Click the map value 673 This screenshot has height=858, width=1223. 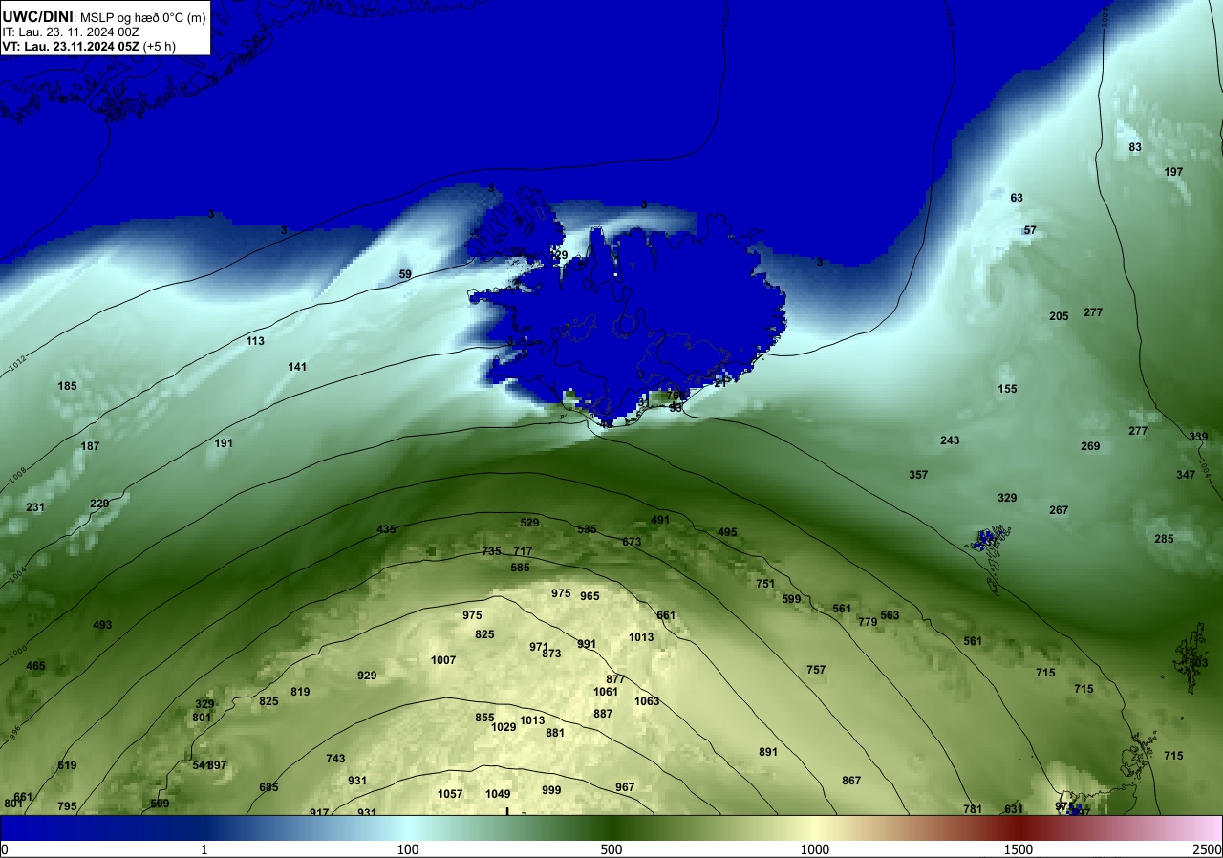tap(632, 542)
